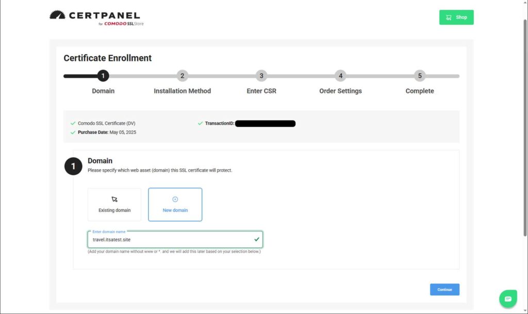Click the Continue button

(x=444, y=289)
